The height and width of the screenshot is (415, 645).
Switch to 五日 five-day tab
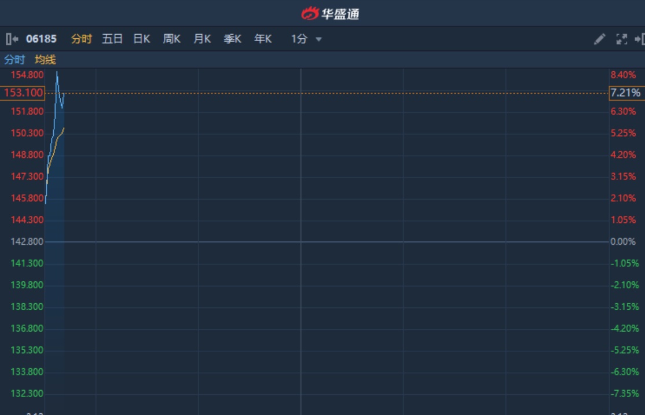[x=112, y=39]
